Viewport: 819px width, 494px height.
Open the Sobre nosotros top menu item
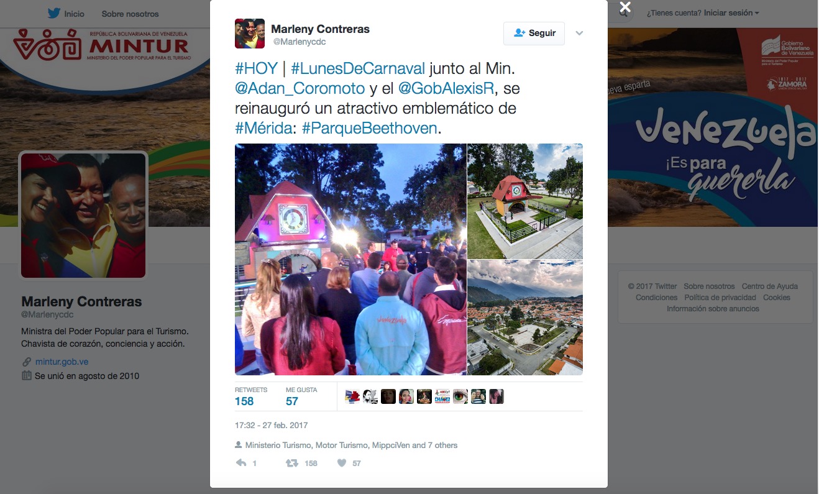coord(130,14)
